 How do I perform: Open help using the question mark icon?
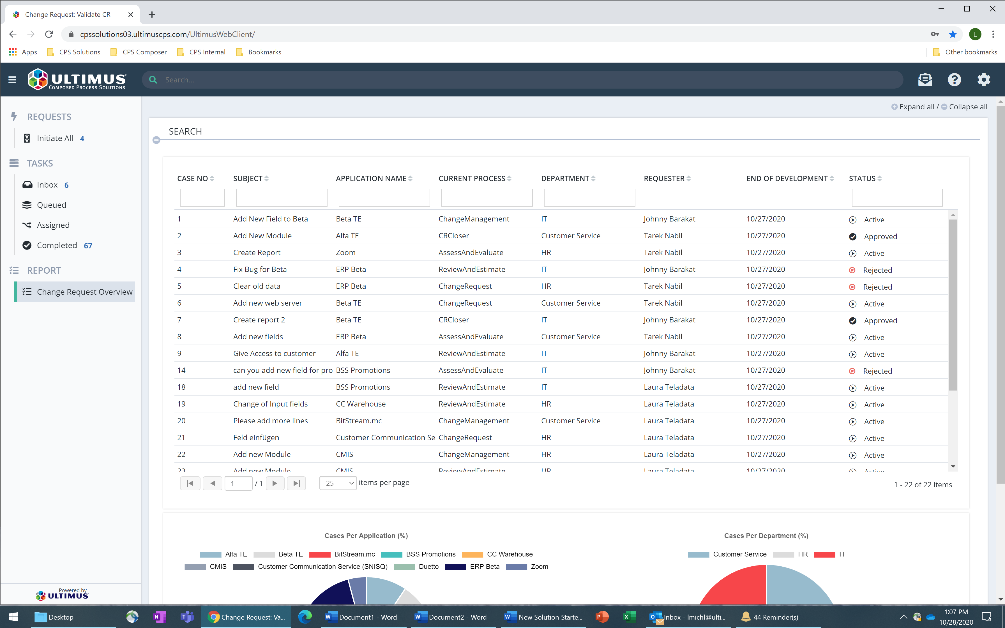point(954,79)
